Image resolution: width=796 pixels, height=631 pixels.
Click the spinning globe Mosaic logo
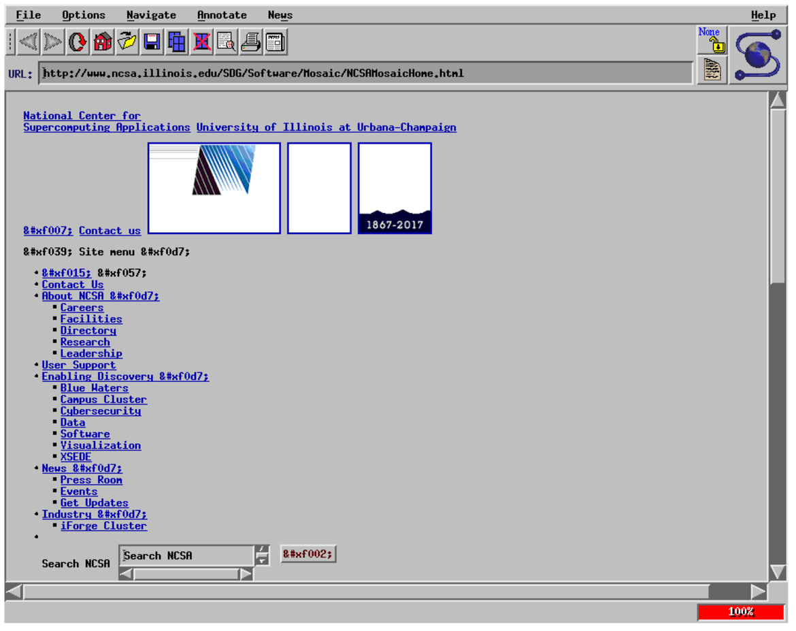coord(759,55)
